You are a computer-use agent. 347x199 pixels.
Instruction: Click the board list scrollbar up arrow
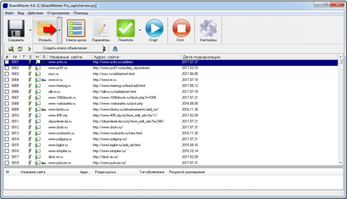pos(341,56)
